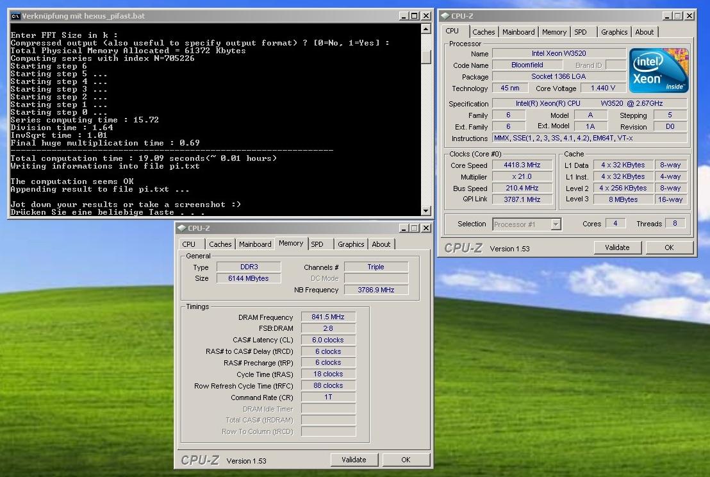Click Validate in the memory CPU-Z window
Screen dimensions: 710x477
(x=354, y=459)
